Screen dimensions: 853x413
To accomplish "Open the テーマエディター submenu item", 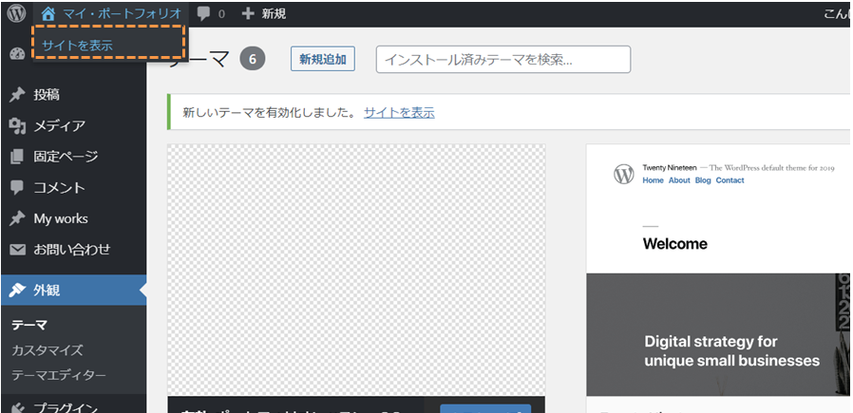I will (59, 376).
